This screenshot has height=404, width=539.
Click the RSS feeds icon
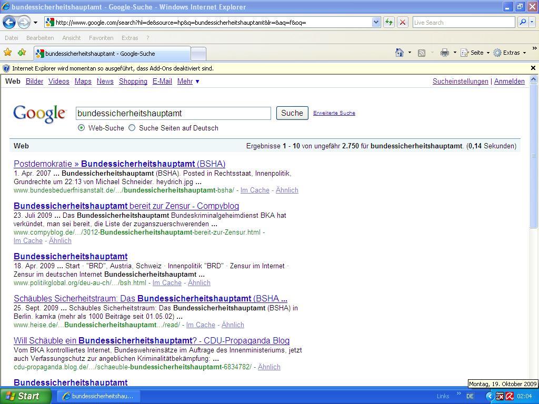coord(422,53)
